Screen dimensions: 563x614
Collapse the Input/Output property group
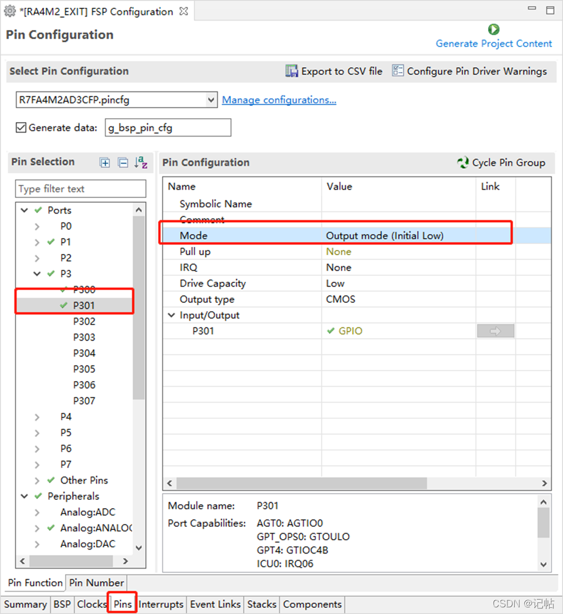point(172,315)
